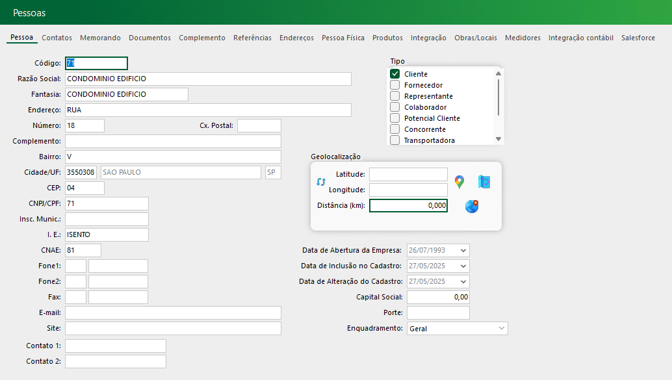Click the Latitude field
Viewport: 672px width, 380px height.
[408, 174]
